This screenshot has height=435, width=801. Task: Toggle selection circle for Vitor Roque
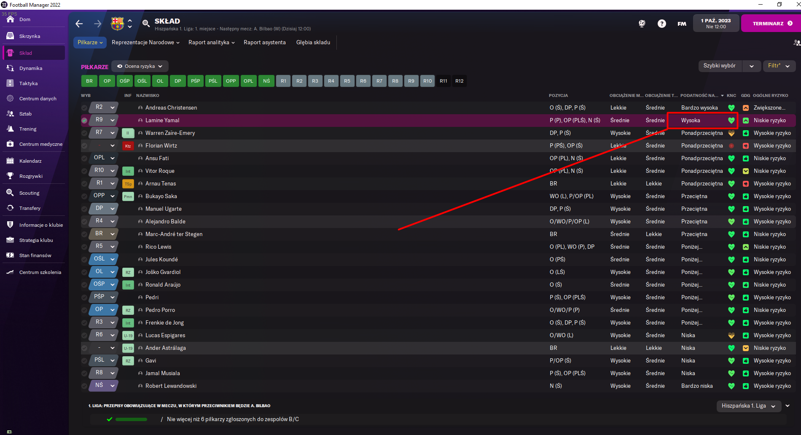(84, 171)
